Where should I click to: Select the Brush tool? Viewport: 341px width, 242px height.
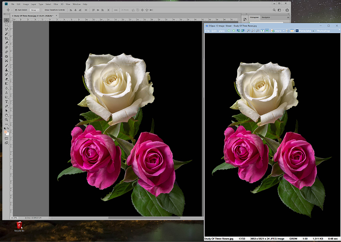pyautogui.click(x=6, y=65)
